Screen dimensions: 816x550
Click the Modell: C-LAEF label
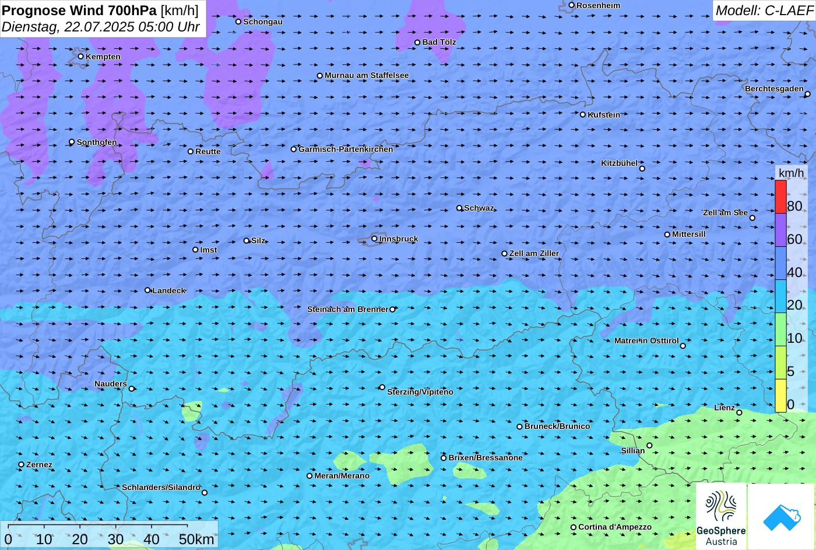click(764, 10)
